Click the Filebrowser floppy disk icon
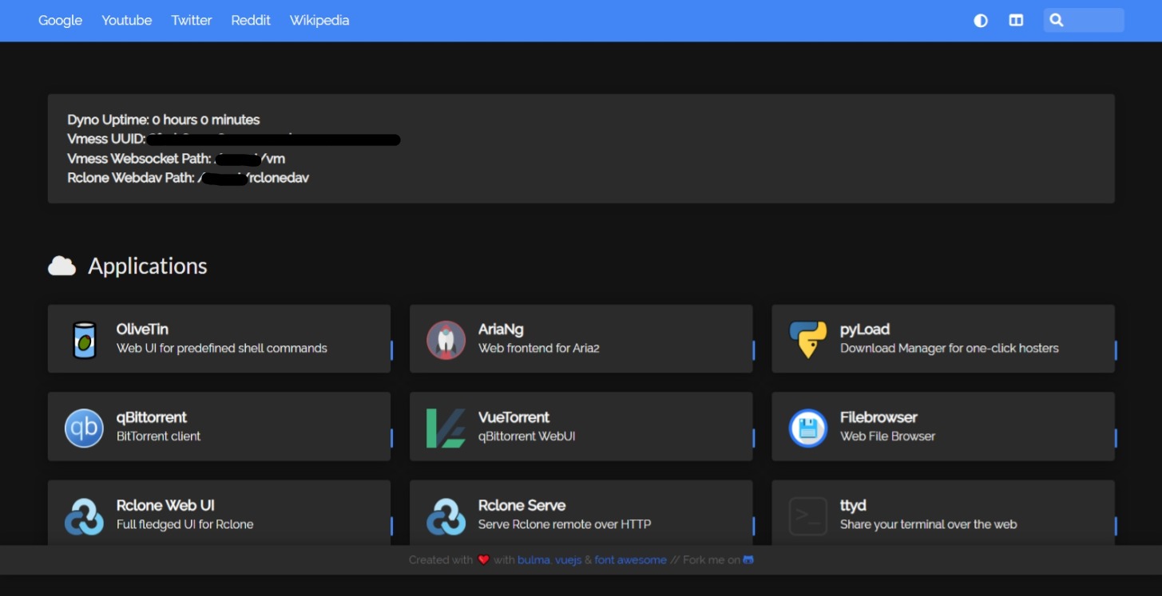Screen dimensions: 1162x596 (x=807, y=428)
